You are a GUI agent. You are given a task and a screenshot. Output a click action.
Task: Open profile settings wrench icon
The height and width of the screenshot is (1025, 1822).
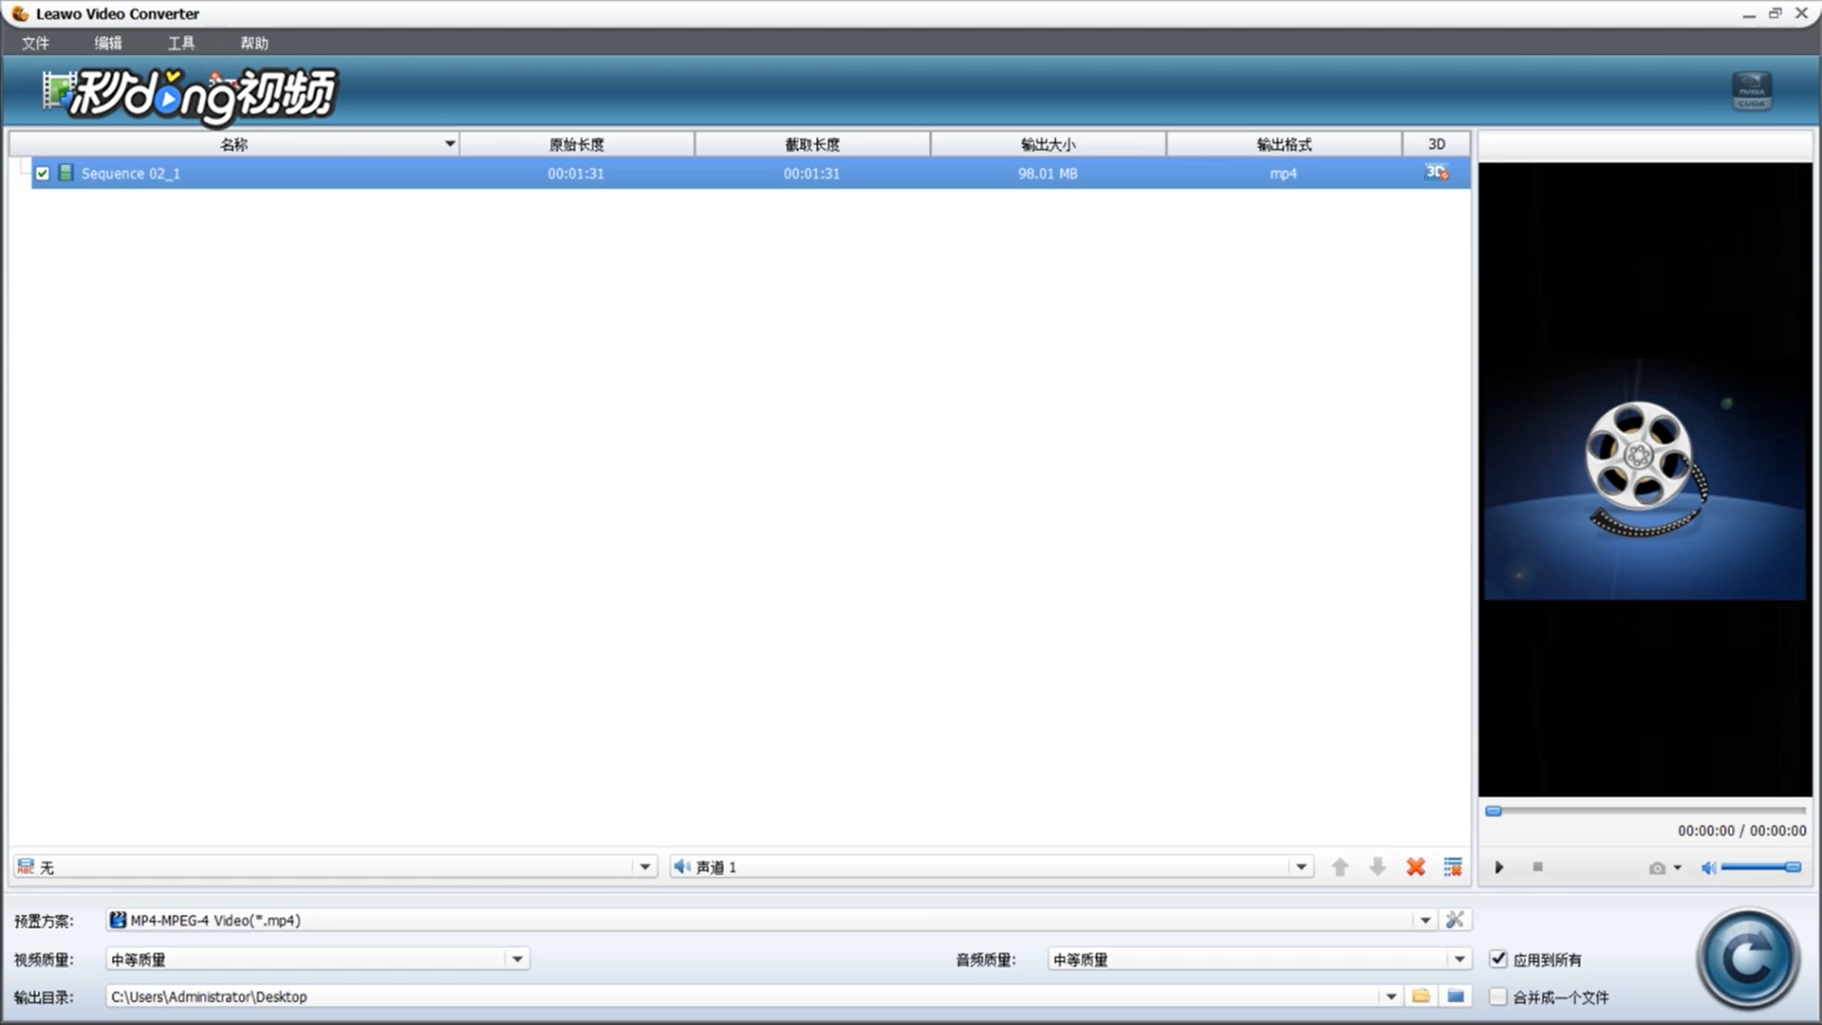coord(1455,920)
